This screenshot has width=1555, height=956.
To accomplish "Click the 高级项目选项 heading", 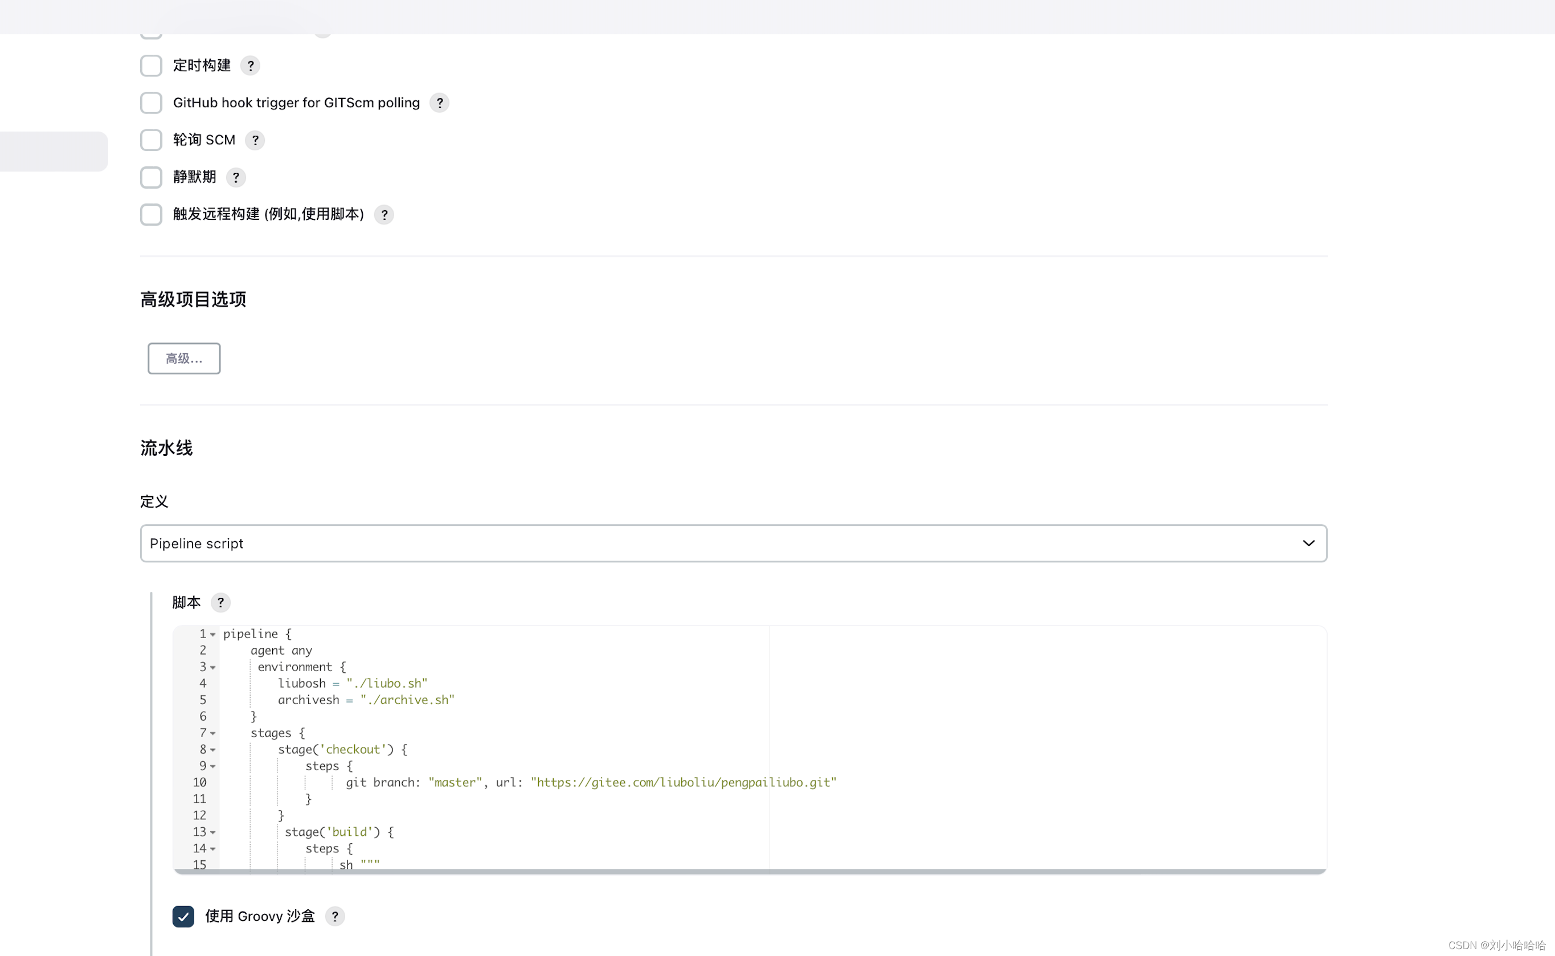I will click(x=193, y=299).
